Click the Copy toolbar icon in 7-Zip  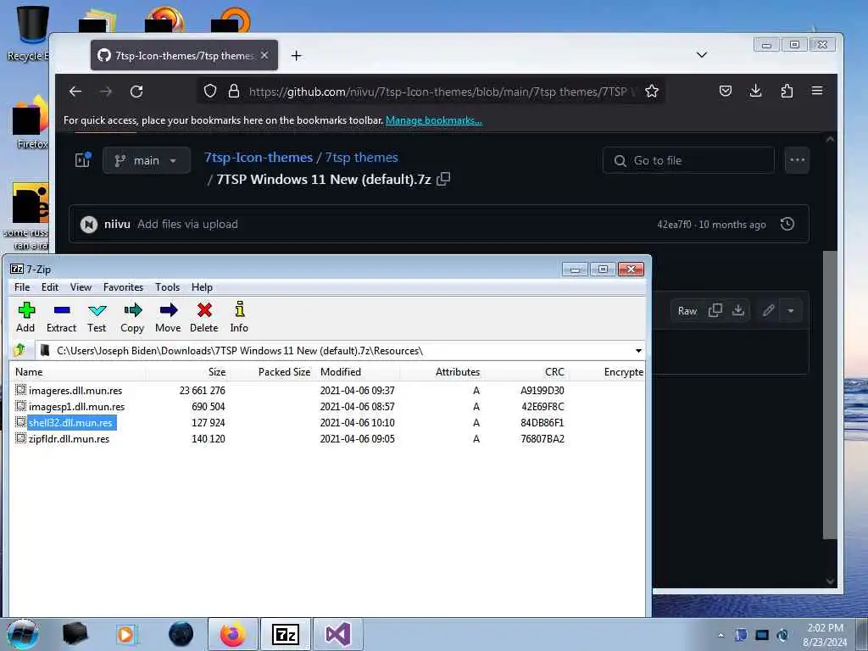(x=132, y=317)
